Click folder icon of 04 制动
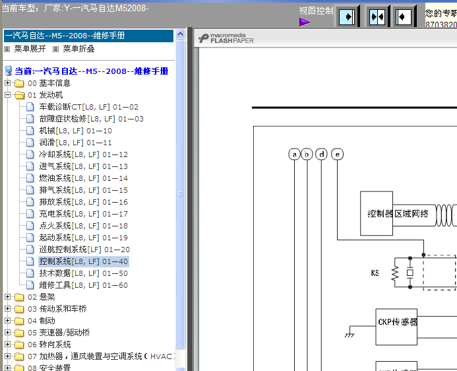 (19, 321)
